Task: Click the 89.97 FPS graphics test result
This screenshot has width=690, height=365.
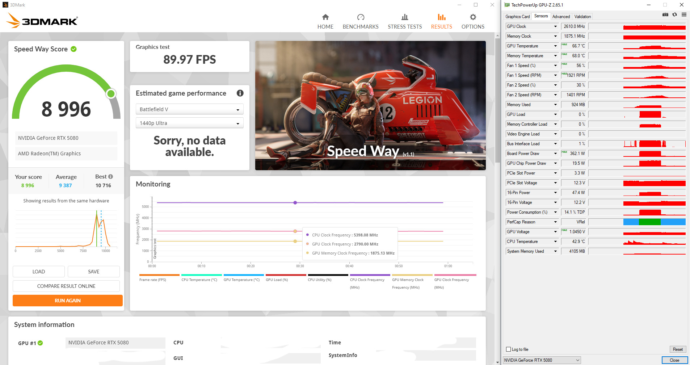Action: click(x=190, y=59)
